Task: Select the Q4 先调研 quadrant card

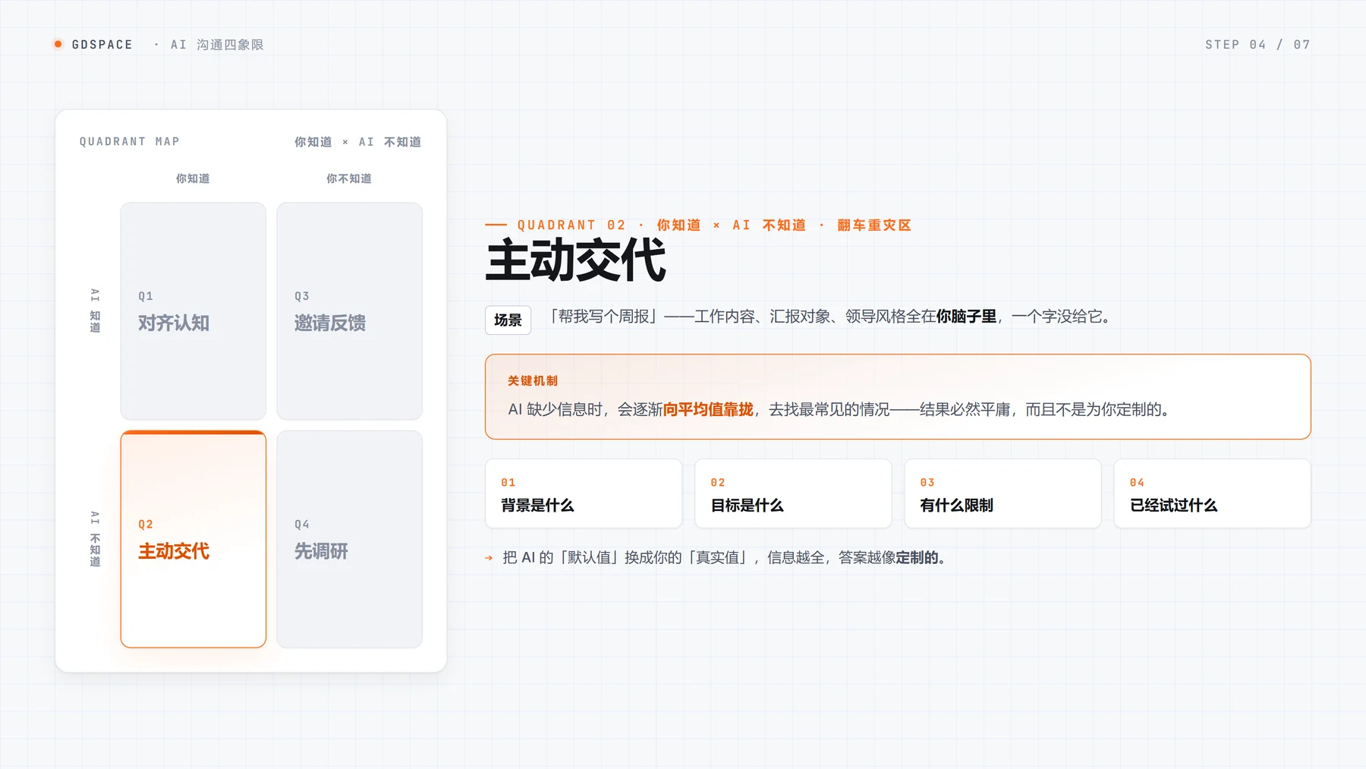Action: click(x=350, y=539)
